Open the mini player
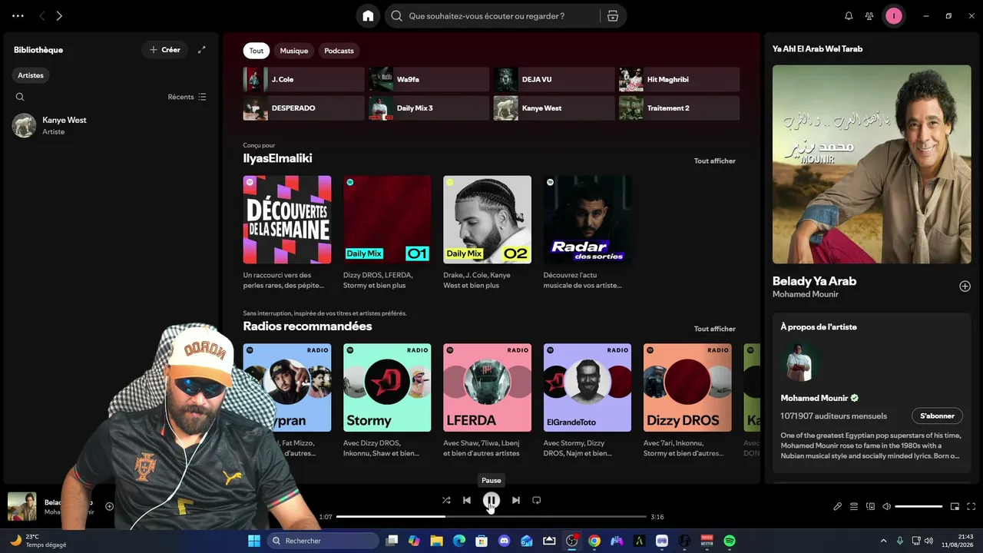The image size is (983, 553). (x=955, y=507)
